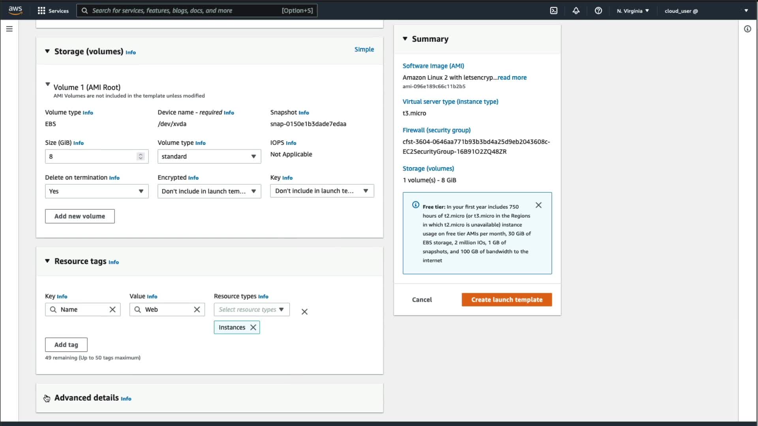Switch storage view to Simple
Screen dimensions: 758x426
[x=364, y=49]
